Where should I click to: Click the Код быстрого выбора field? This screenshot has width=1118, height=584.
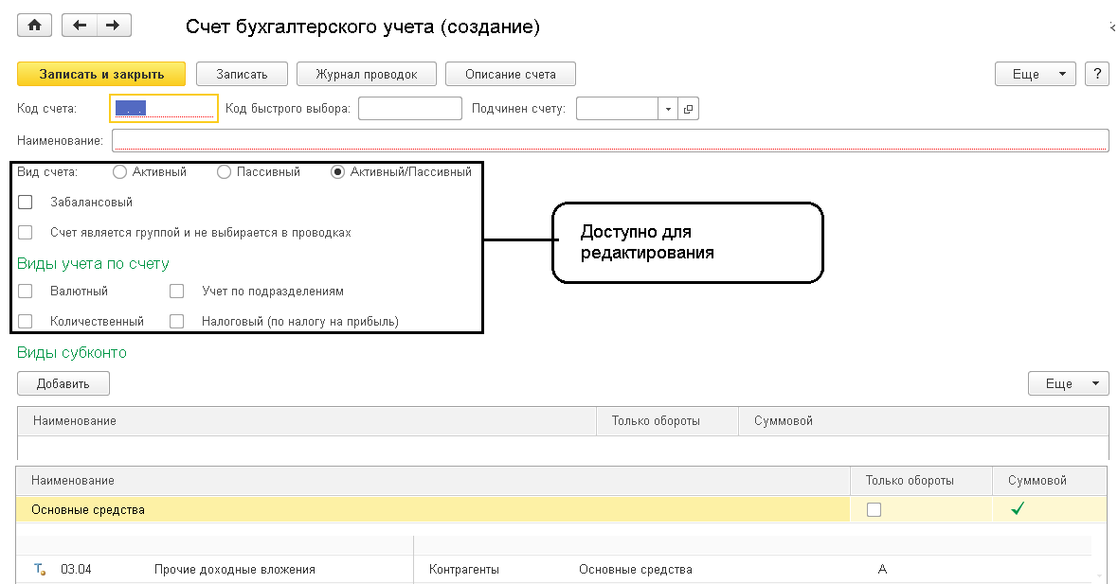[x=410, y=109]
